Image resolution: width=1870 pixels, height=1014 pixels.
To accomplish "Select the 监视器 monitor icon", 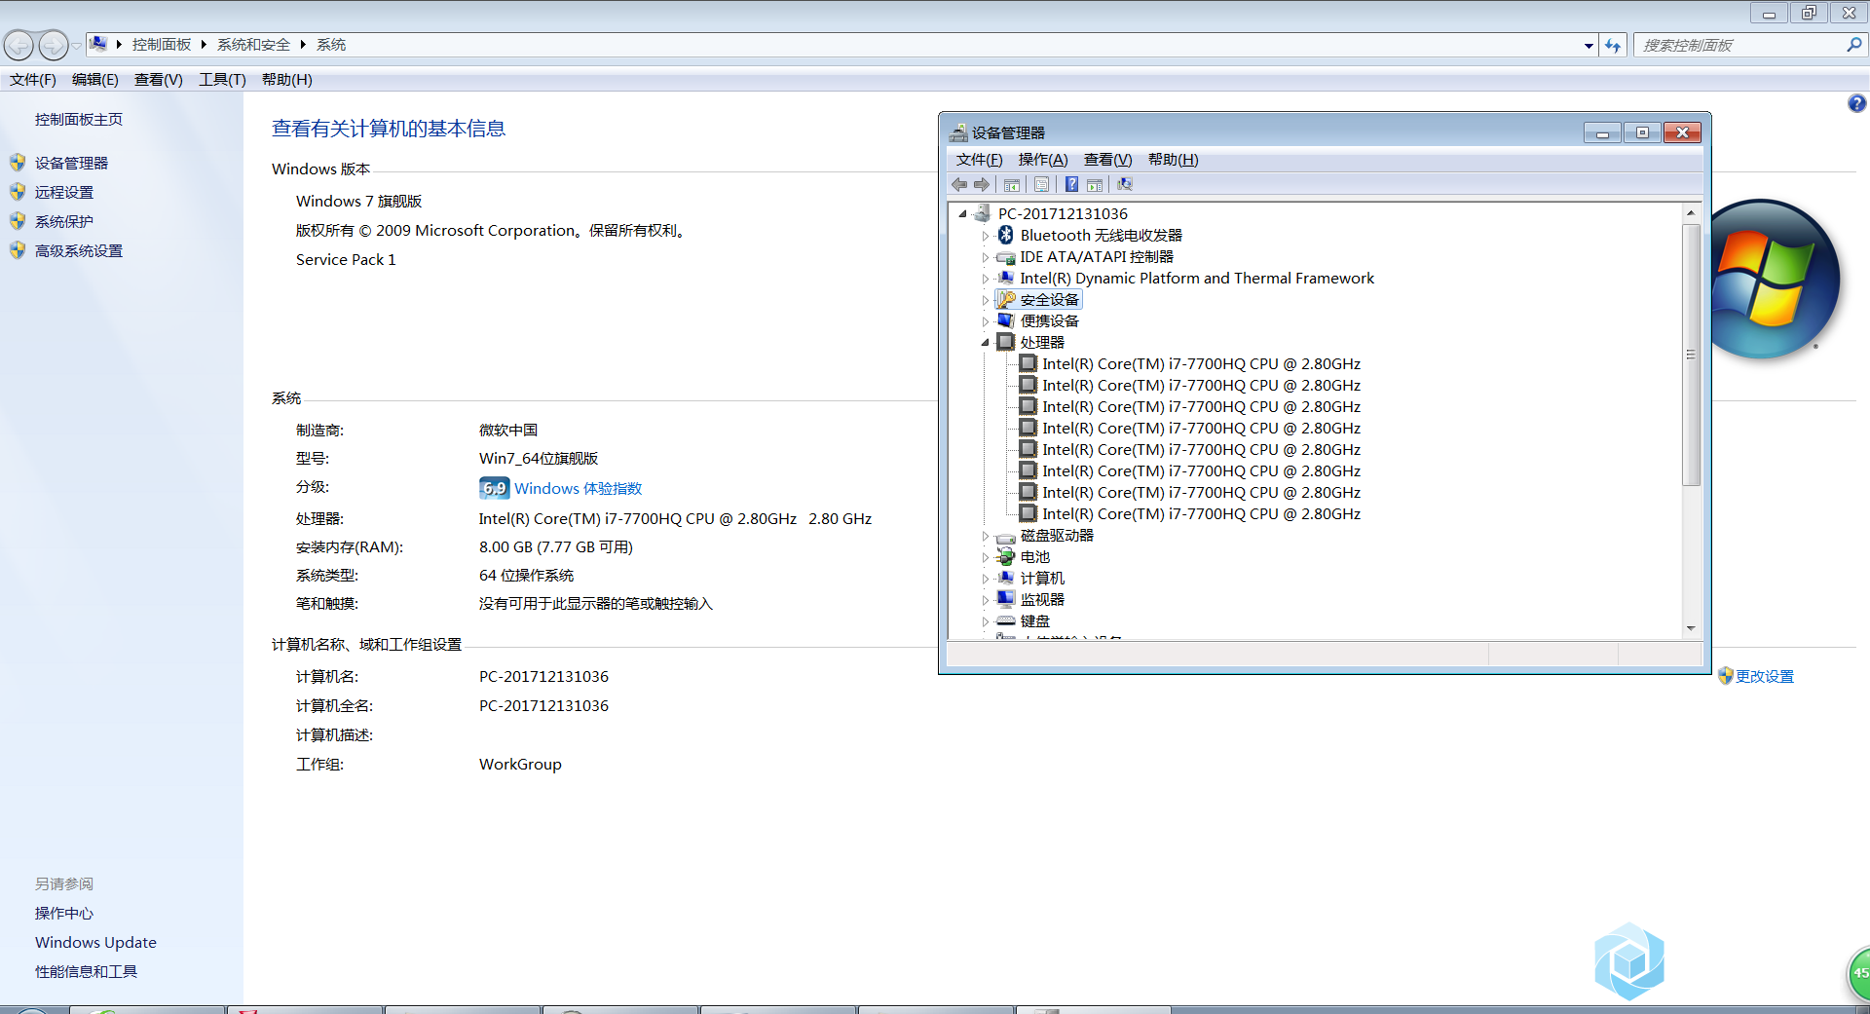I will pos(1006,599).
